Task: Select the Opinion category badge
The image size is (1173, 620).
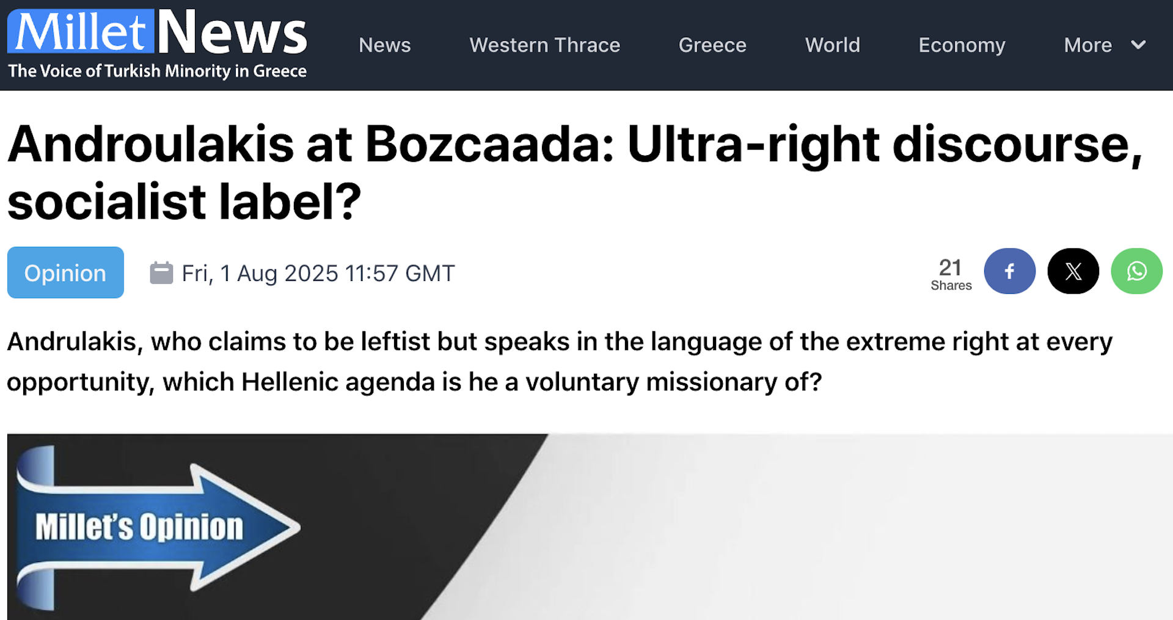Action: click(65, 272)
